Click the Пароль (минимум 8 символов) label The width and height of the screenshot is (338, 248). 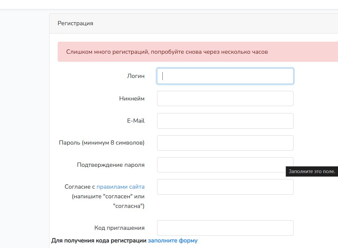[102, 143]
